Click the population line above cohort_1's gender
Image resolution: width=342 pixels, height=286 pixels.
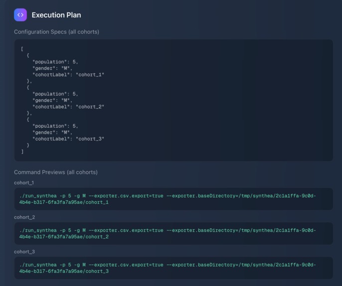pyautogui.click(x=55, y=62)
